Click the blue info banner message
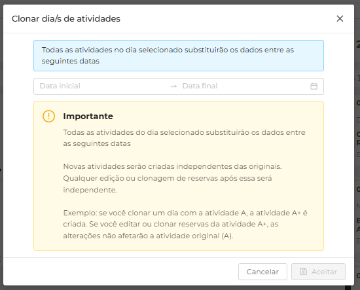This screenshot has height=290, width=360. coord(179,56)
